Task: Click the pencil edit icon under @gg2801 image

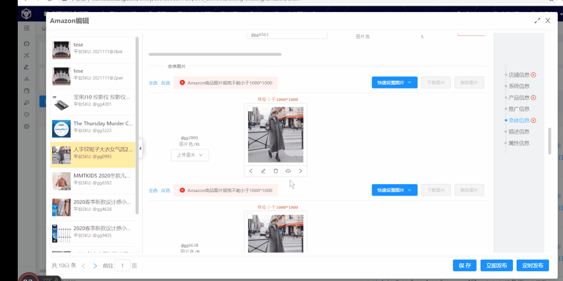Action: (263, 171)
